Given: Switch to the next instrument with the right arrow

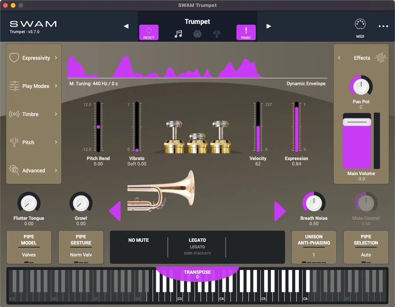Looking at the screenshot, I should 269,26.
